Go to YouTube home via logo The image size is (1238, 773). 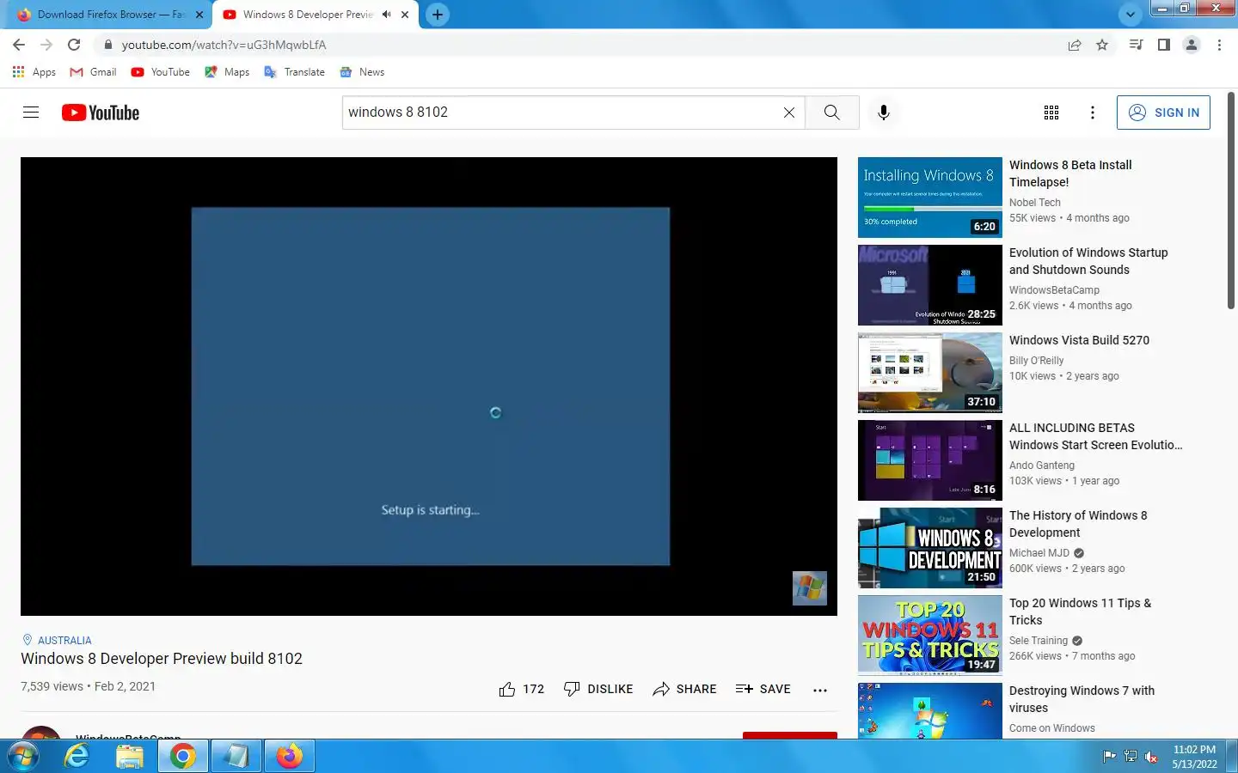click(101, 113)
